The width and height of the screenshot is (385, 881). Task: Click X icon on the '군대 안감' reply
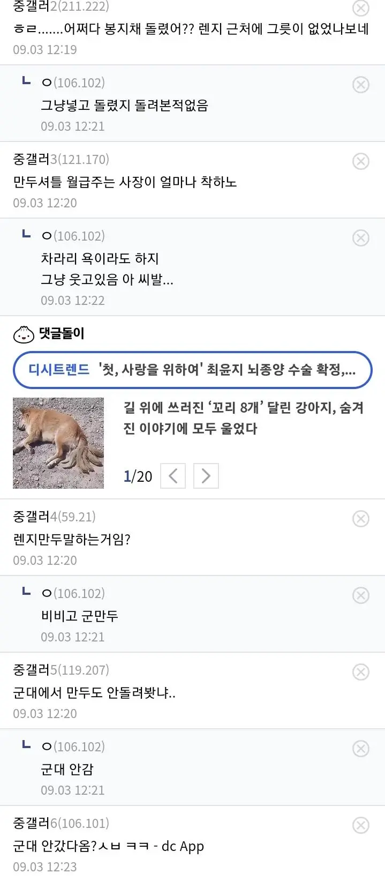(x=361, y=749)
